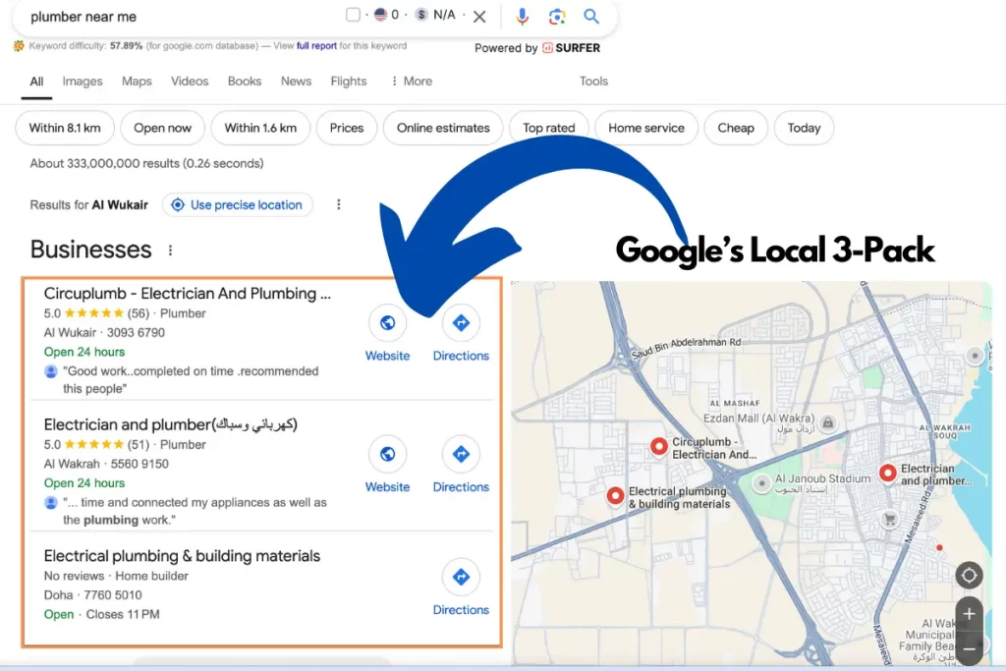Open Google Lens image search icon
Viewport: 1006px width, 671px height.
pos(557,17)
